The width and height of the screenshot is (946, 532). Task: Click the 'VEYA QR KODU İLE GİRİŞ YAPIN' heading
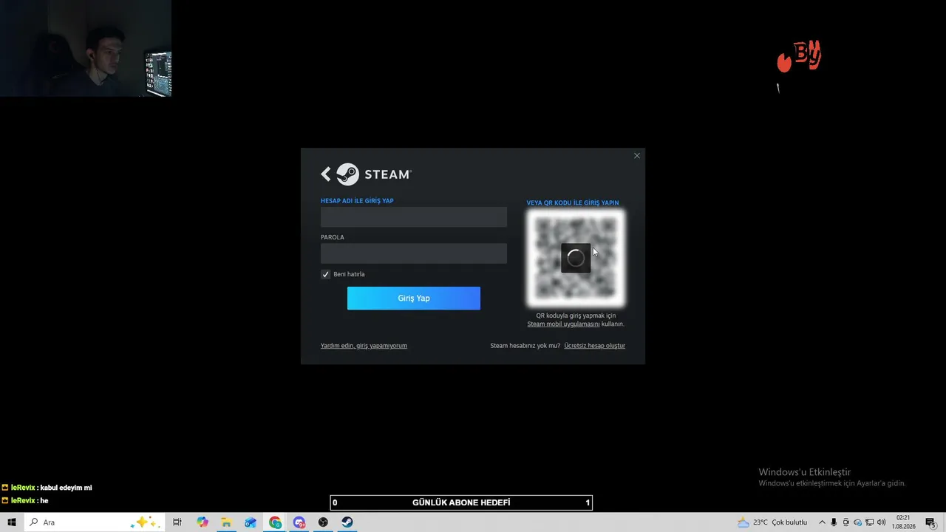click(x=573, y=203)
